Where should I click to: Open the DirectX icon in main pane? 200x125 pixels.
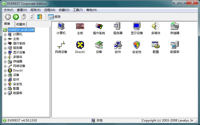pyautogui.click(x=80, y=45)
